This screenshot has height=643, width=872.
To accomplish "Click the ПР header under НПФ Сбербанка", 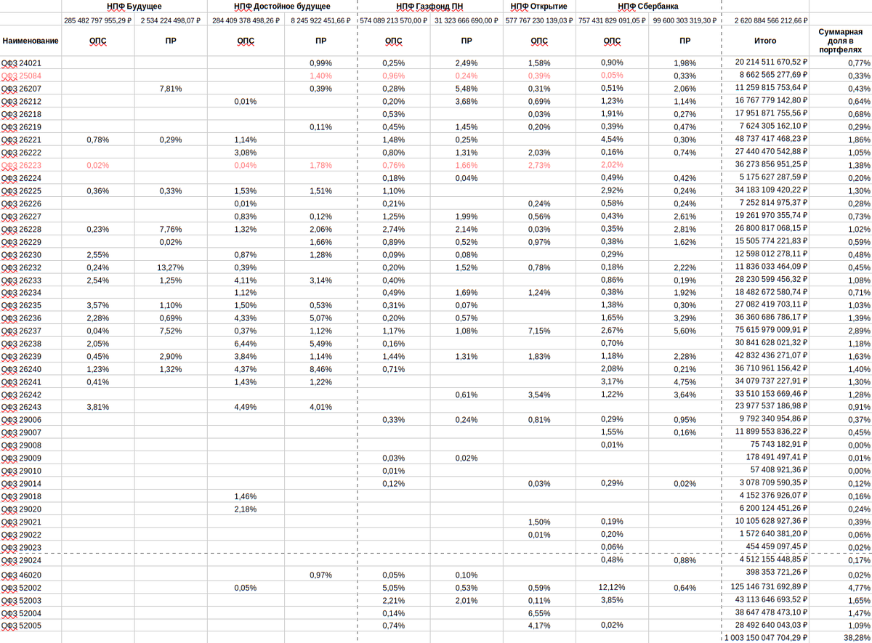I will [x=685, y=41].
